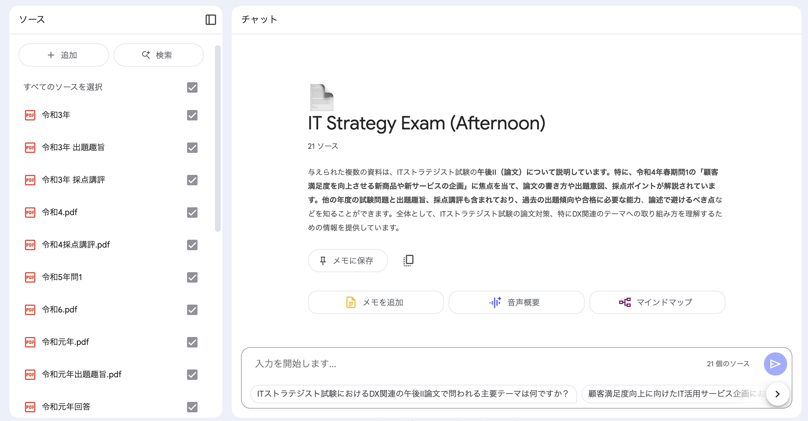Image resolution: width=808 pixels, height=421 pixels.
Task: Open the 令和3年 source
Action: point(56,115)
